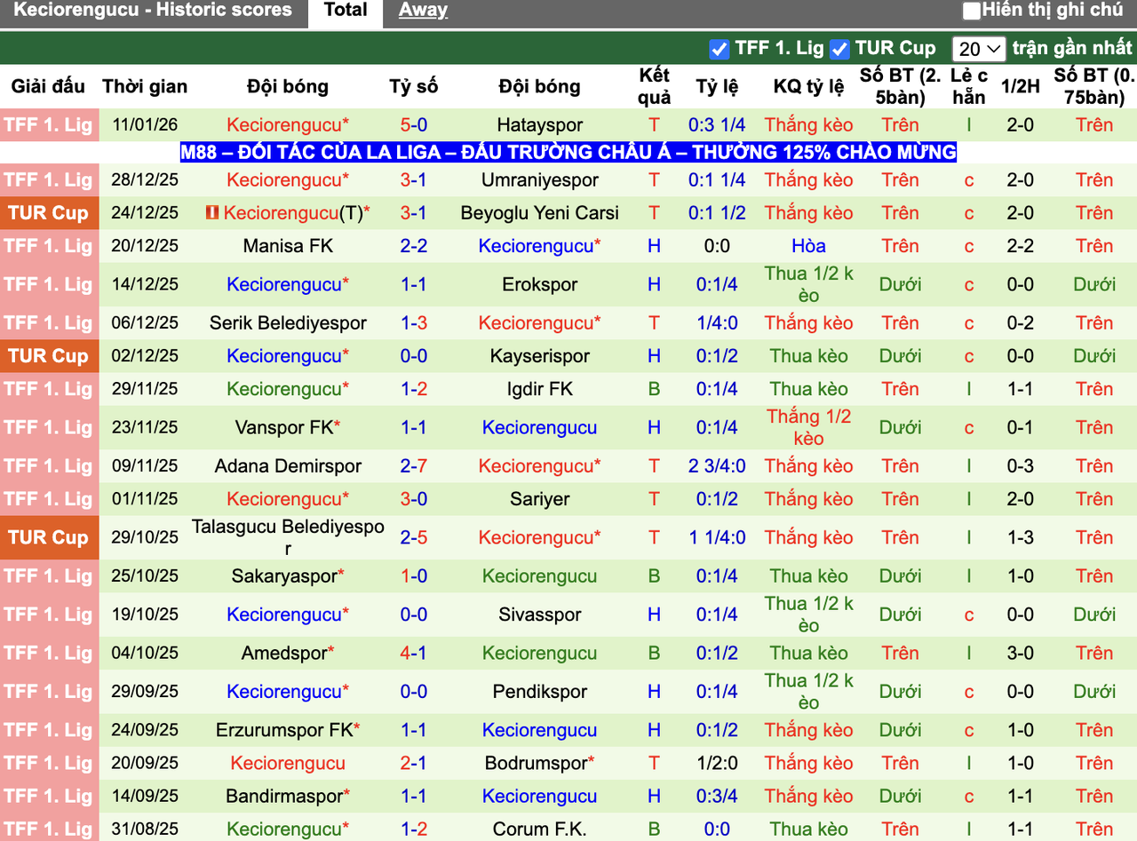Screen dimensions: 1137x841
Task: Open Beyoglu Yeni Carsi team link
Action: pos(539,213)
